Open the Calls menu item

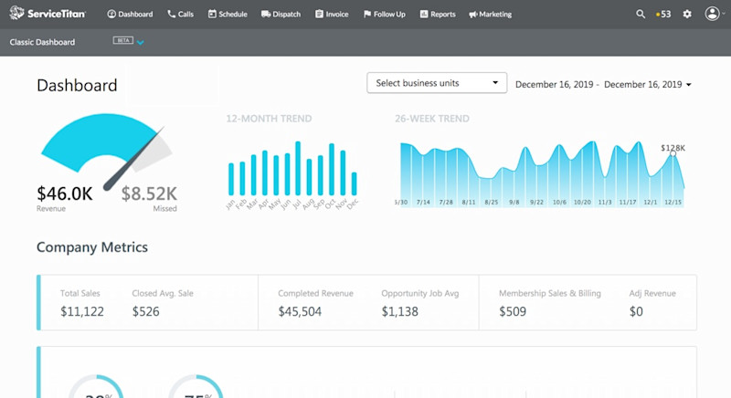180,14
